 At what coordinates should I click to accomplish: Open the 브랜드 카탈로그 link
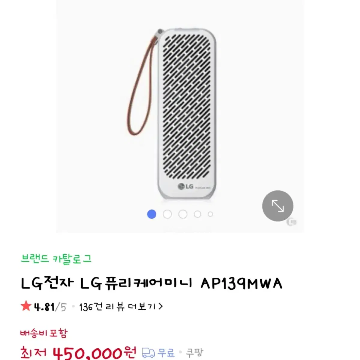[x=56, y=259]
